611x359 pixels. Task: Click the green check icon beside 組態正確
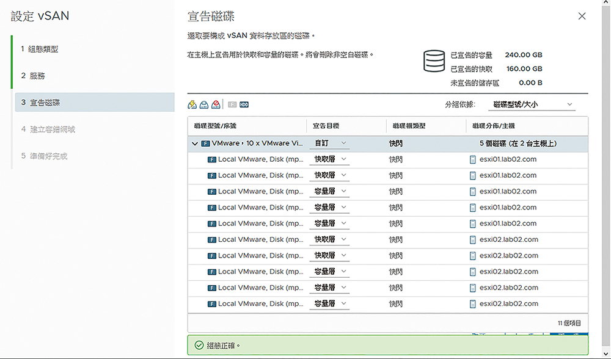click(199, 346)
